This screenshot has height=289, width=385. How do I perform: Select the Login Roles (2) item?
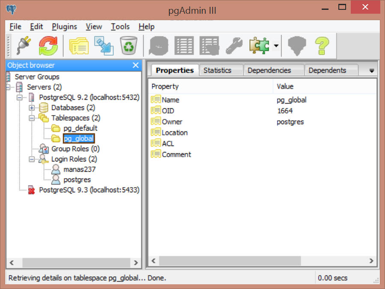[74, 159]
